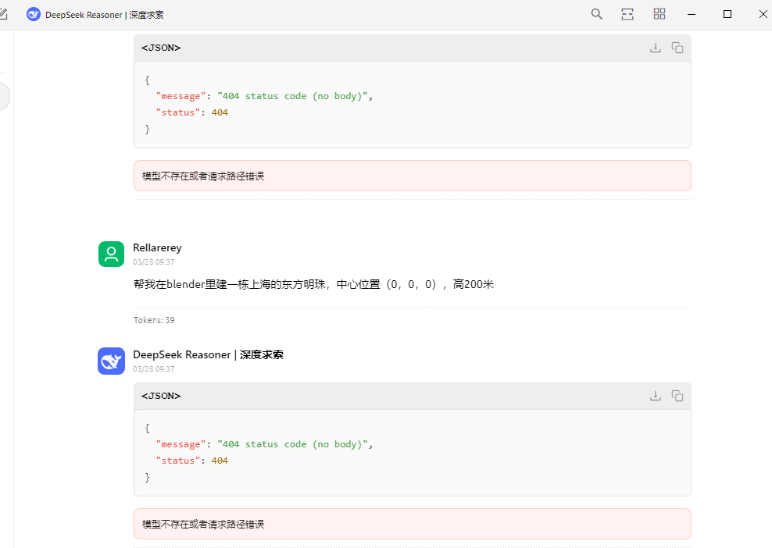Image resolution: width=772 pixels, height=548 pixels.
Task: Open the DeepSeek Reasoner model selector title
Action: click(105, 15)
